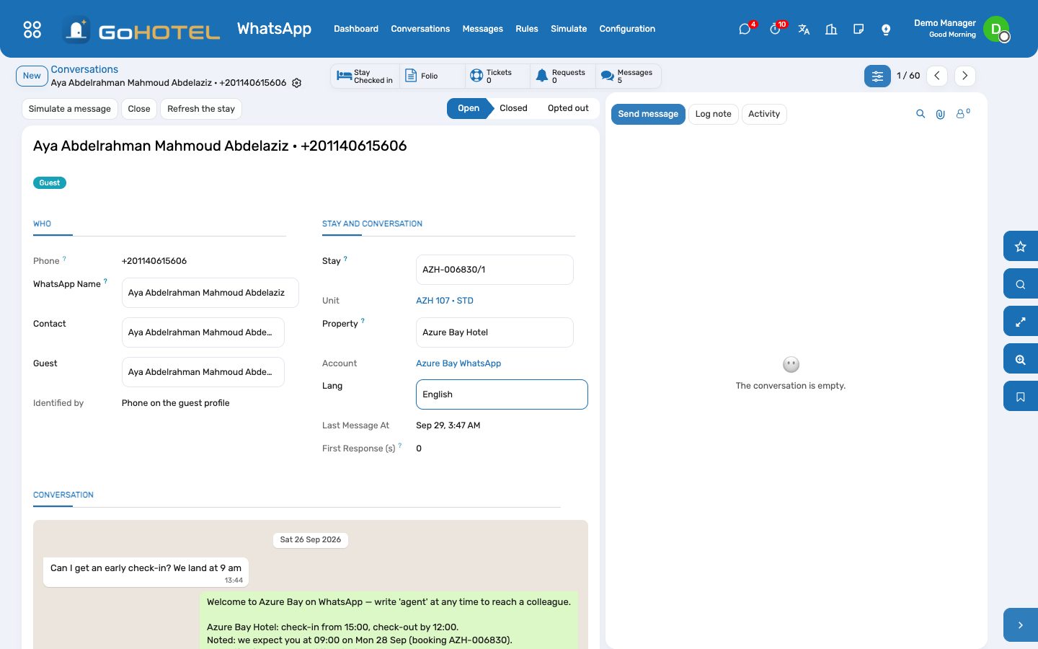This screenshot has height=649, width=1038.
Task: Click the expand arrows side button
Action: [1021, 321]
